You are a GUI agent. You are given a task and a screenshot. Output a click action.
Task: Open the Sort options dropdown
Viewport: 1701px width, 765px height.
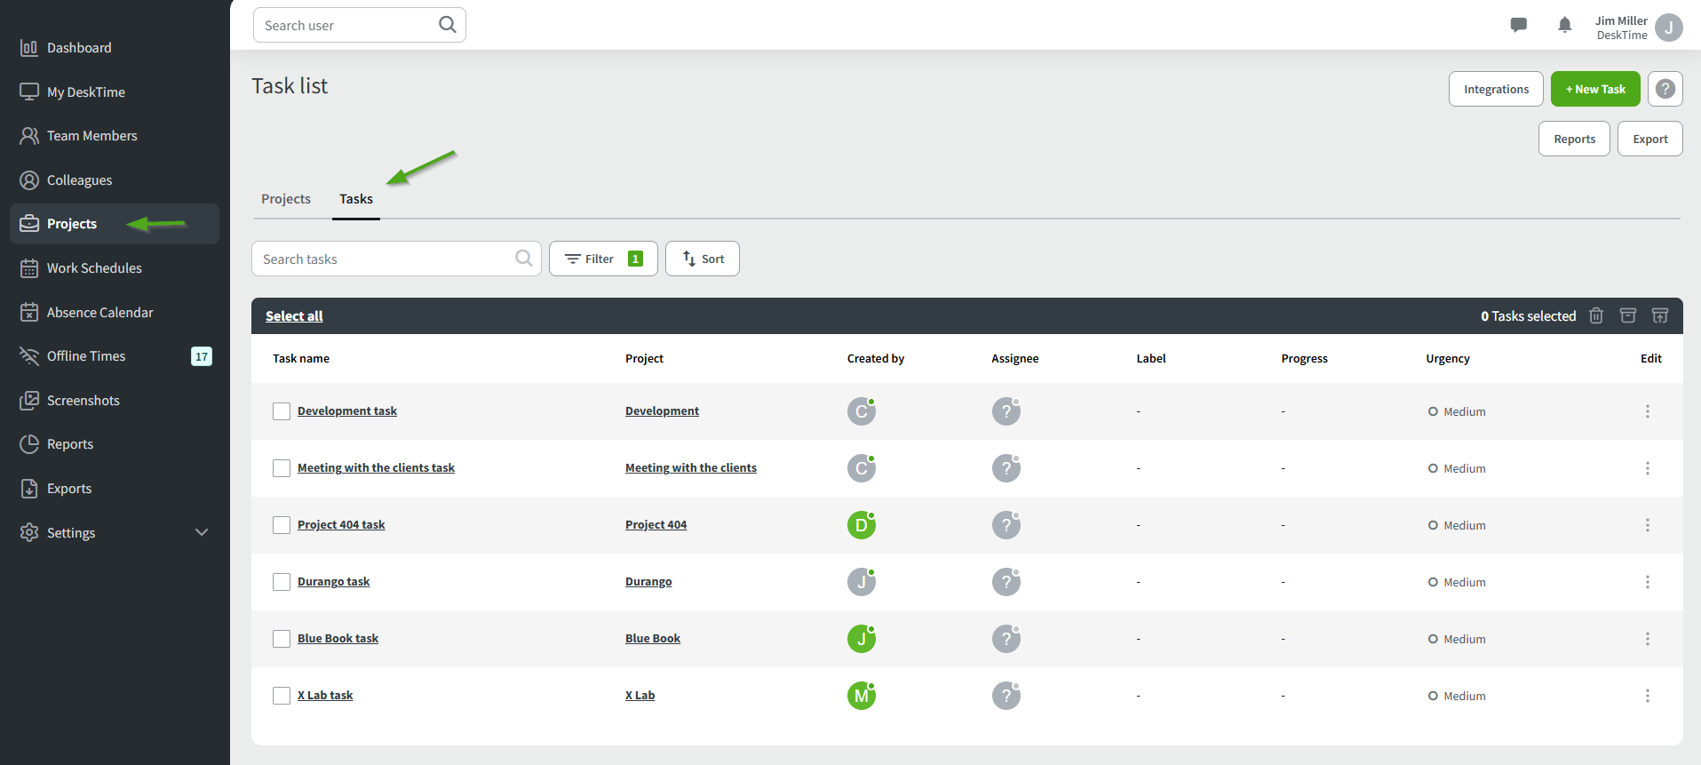703,259
